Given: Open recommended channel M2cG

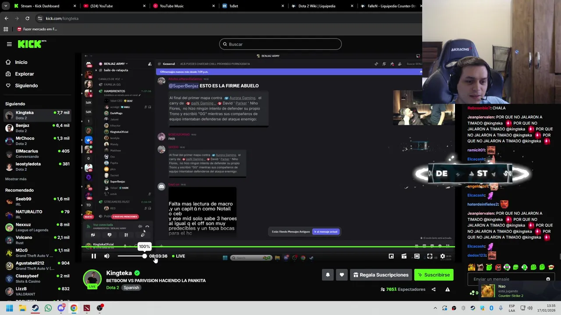Looking at the screenshot, I should coord(37,252).
